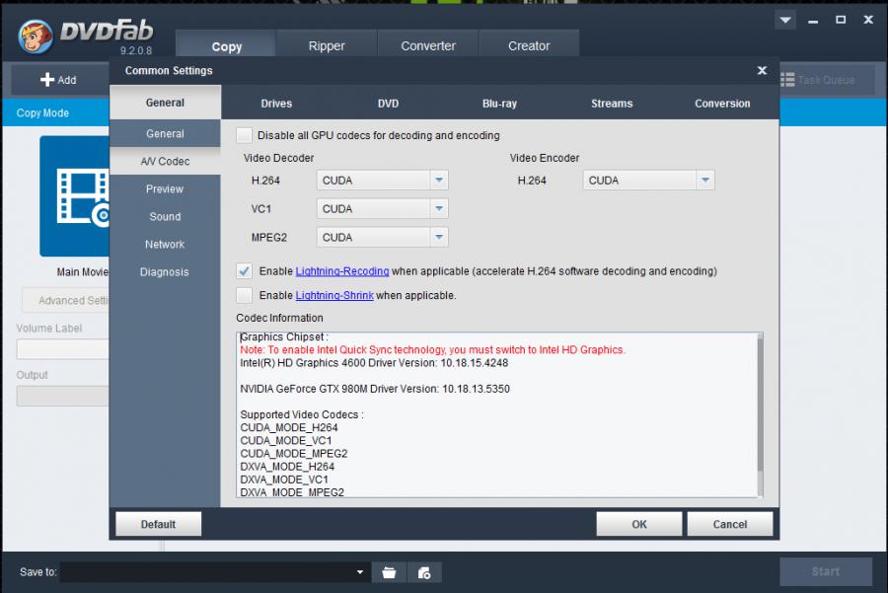Expand the H.264 Video Encoder dropdown
This screenshot has height=593, width=888.
click(705, 181)
